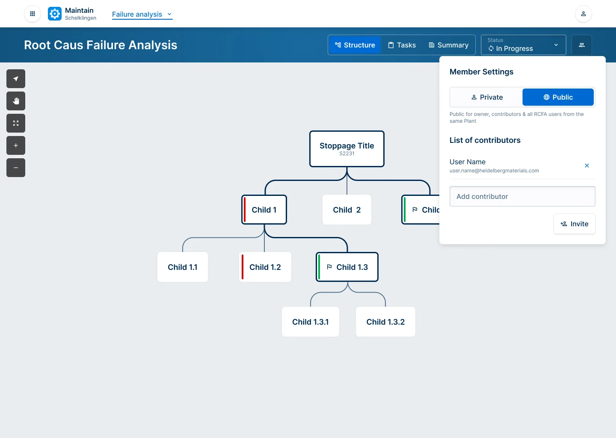Switch to the Summary tab
Viewport: 616px width, 438px height.
click(x=448, y=45)
